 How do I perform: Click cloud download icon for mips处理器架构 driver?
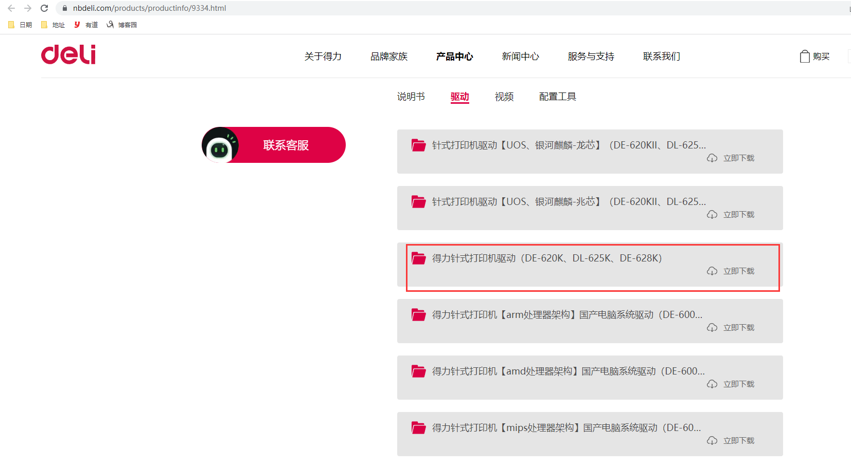click(x=712, y=441)
